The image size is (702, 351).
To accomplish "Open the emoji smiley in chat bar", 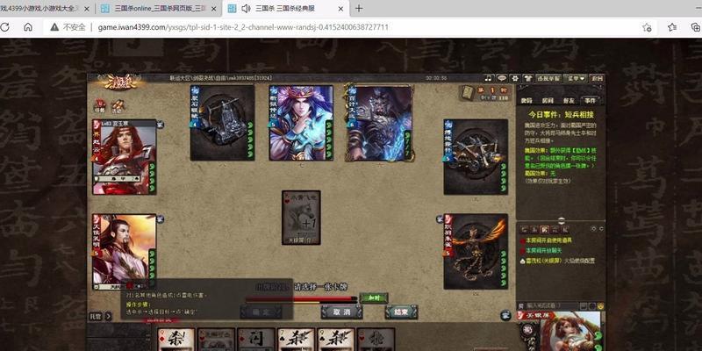I will click(600, 306).
